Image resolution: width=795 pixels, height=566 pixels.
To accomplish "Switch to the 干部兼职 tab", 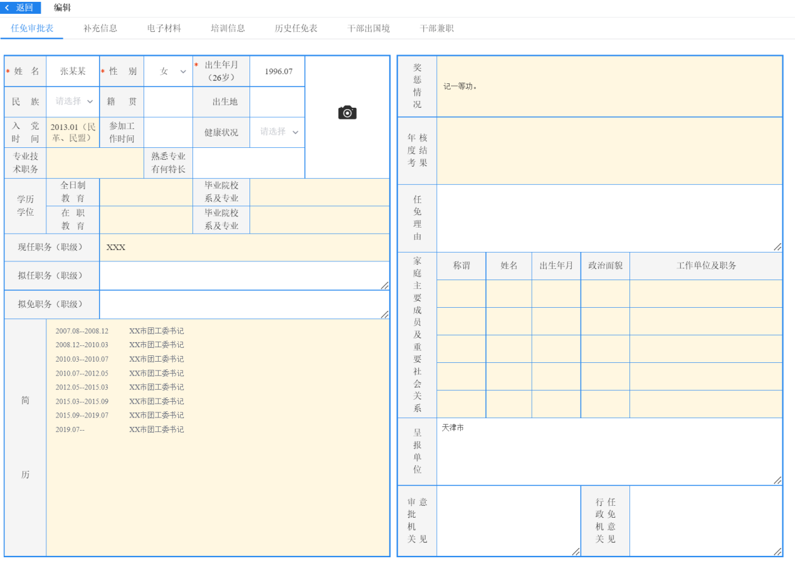I will (x=436, y=28).
